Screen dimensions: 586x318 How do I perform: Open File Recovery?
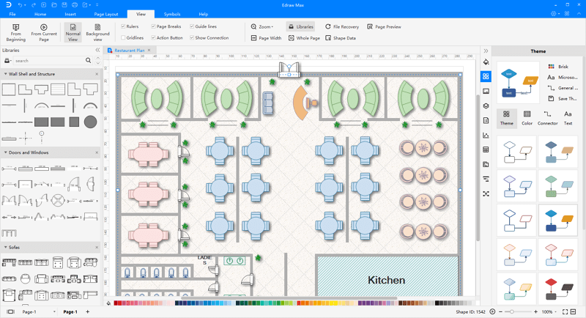(x=341, y=26)
